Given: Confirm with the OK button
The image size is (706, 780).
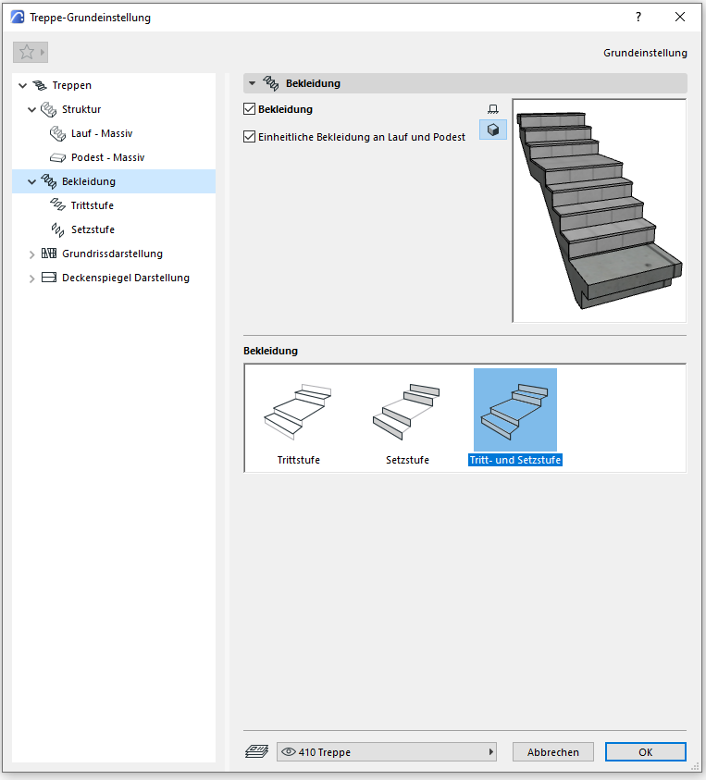Looking at the screenshot, I should 645,752.
